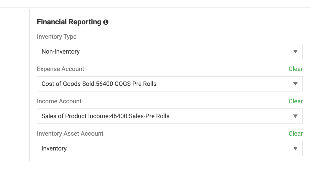Open the Inventory Type dropdown arrow

(x=295, y=52)
